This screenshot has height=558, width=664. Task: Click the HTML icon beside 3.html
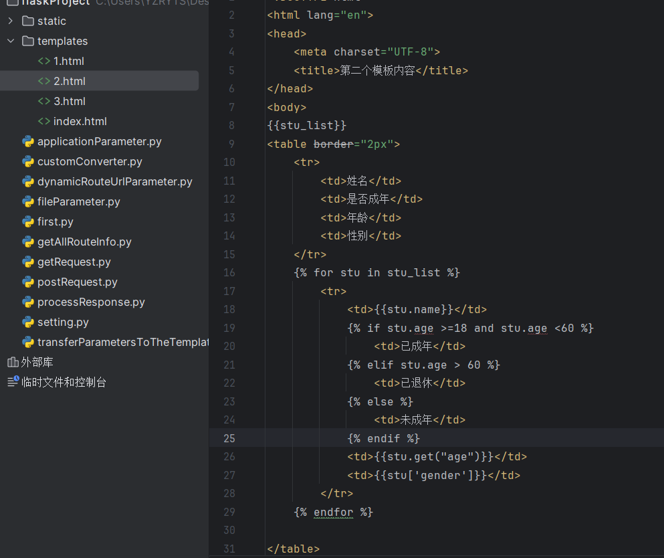pos(44,101)
